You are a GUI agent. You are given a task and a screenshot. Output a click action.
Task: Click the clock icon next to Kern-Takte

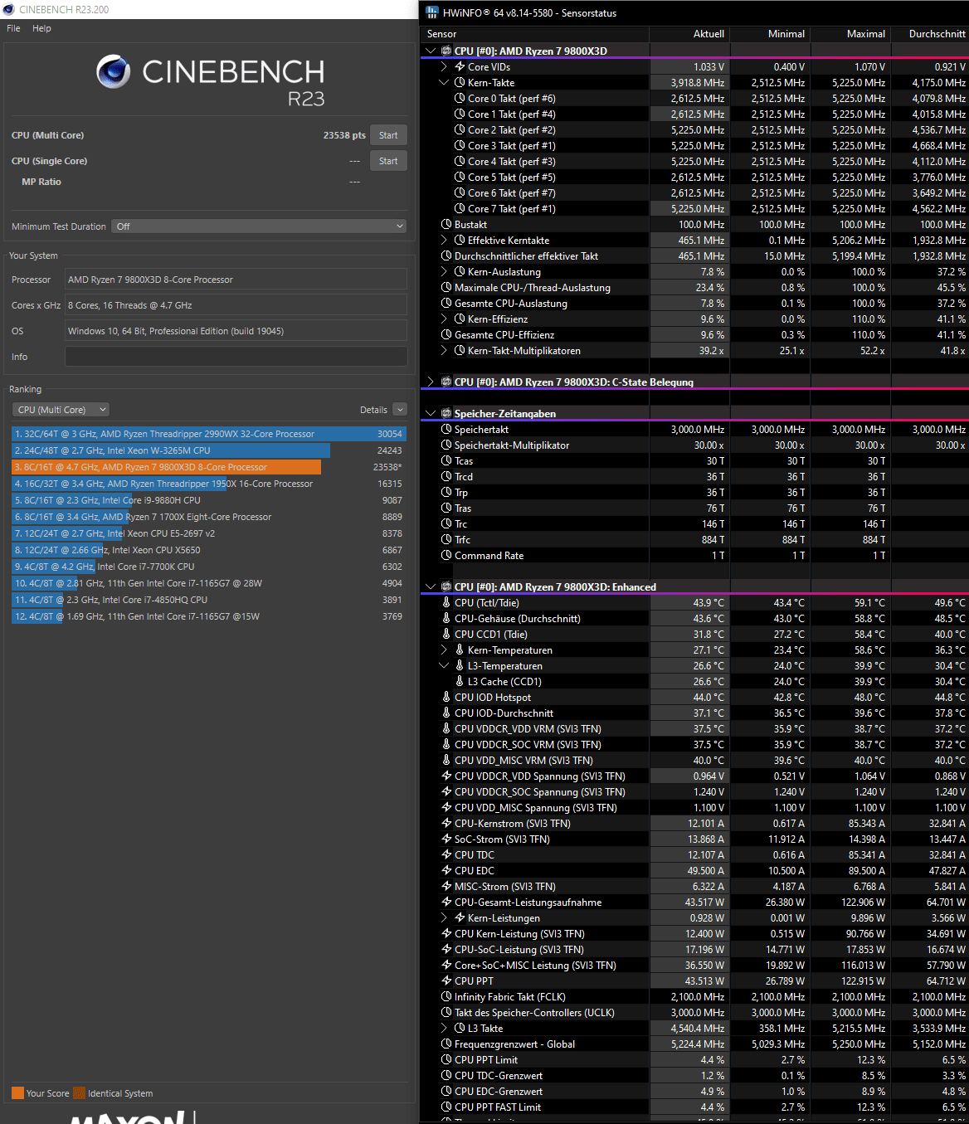pyautogui.click(x=460, y=82)
